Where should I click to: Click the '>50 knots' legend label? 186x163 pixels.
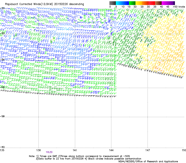tap(179, 7)
